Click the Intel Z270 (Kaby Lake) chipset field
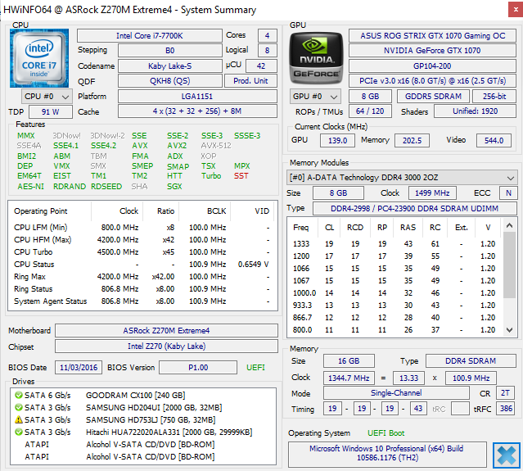 point(166,346)
